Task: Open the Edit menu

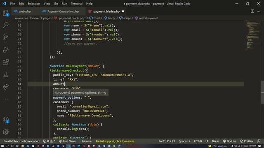Action: click(21, 4)
